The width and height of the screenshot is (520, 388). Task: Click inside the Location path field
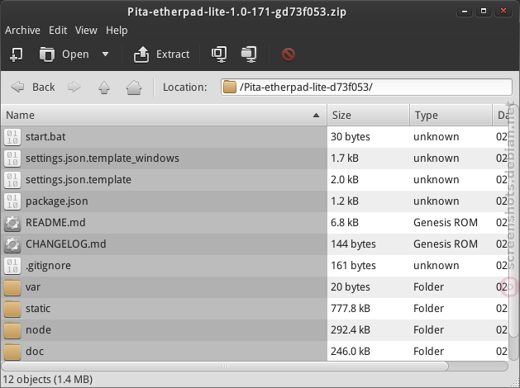tap(366, 88)
